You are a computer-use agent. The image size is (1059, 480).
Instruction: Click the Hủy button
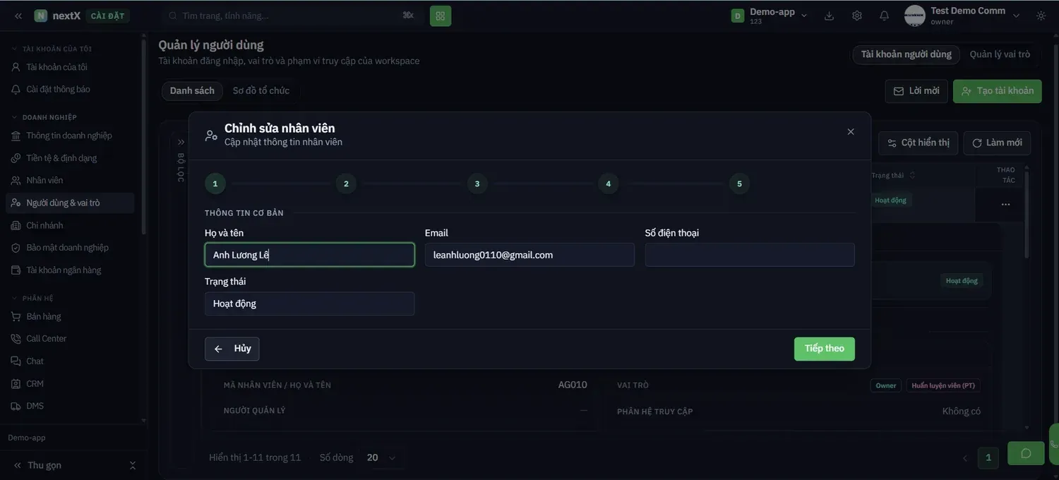pos(232,349)
